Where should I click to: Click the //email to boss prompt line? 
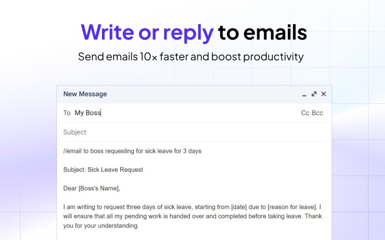[132, 151]
